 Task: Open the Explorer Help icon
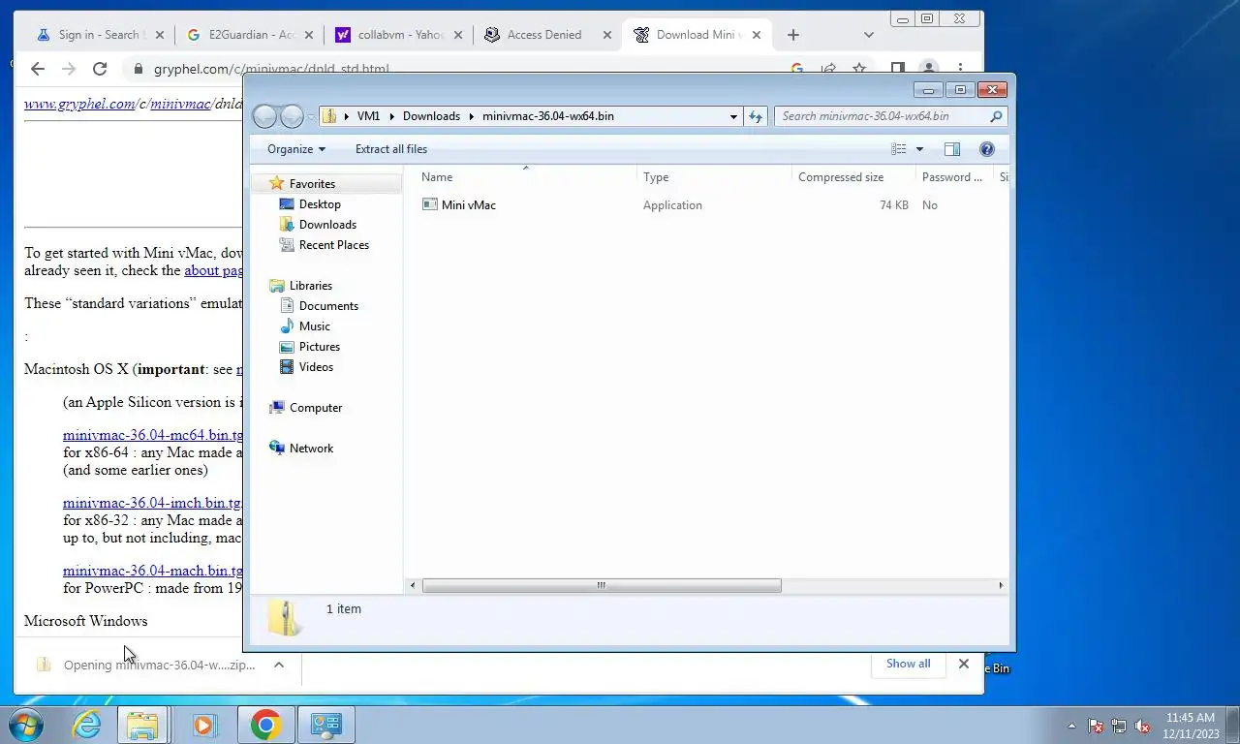click(987, 149)
